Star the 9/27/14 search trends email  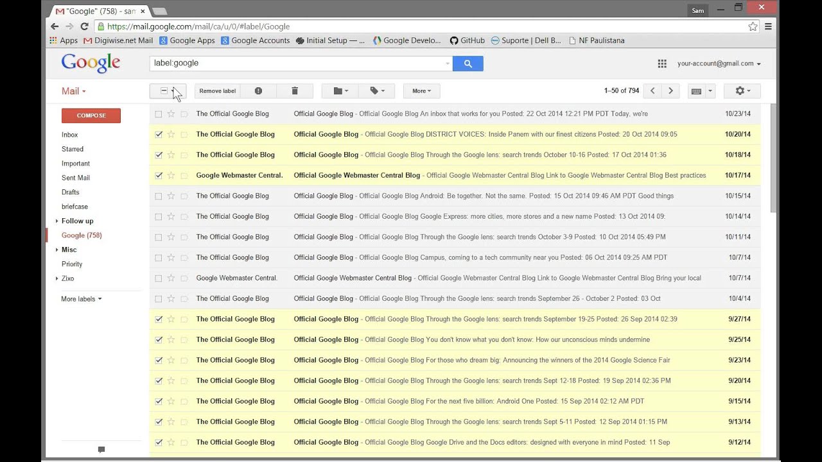click(171, 319)
